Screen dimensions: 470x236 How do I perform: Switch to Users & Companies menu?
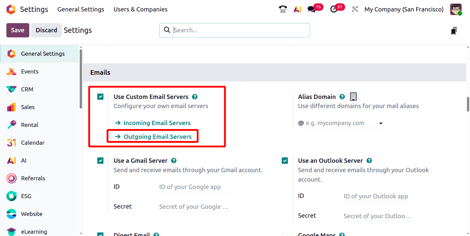(x=140, y=9)
